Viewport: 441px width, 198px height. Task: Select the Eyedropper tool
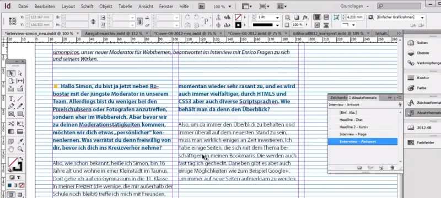point(20,141)
